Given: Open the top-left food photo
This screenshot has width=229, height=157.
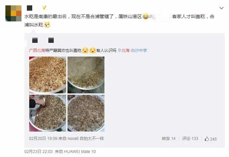Looking at the screenshot, I should click(48, 75).
